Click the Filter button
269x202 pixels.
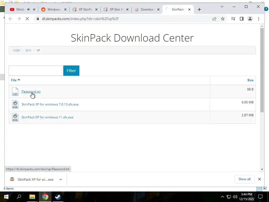pos(71,70)
